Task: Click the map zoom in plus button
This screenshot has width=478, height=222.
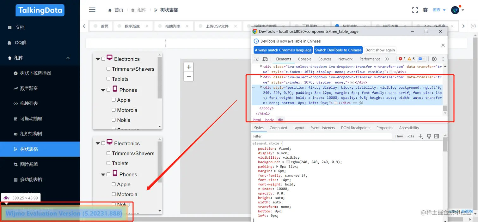Action: 189,67
